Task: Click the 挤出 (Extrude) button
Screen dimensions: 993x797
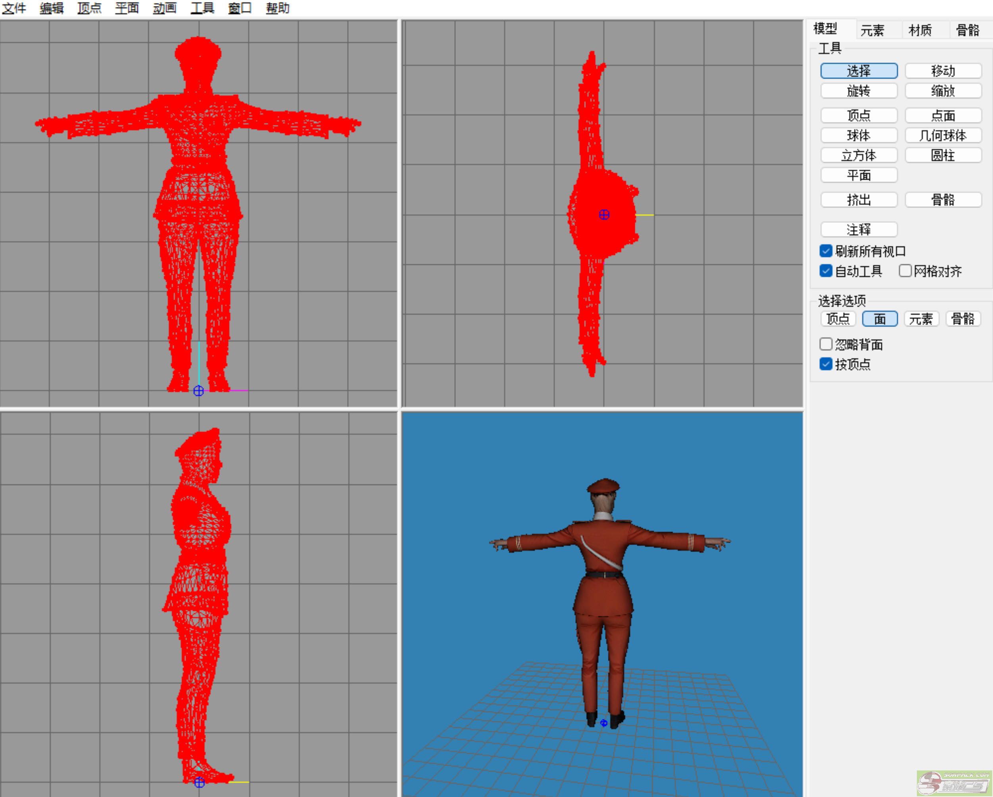Action: coord(859,200)
